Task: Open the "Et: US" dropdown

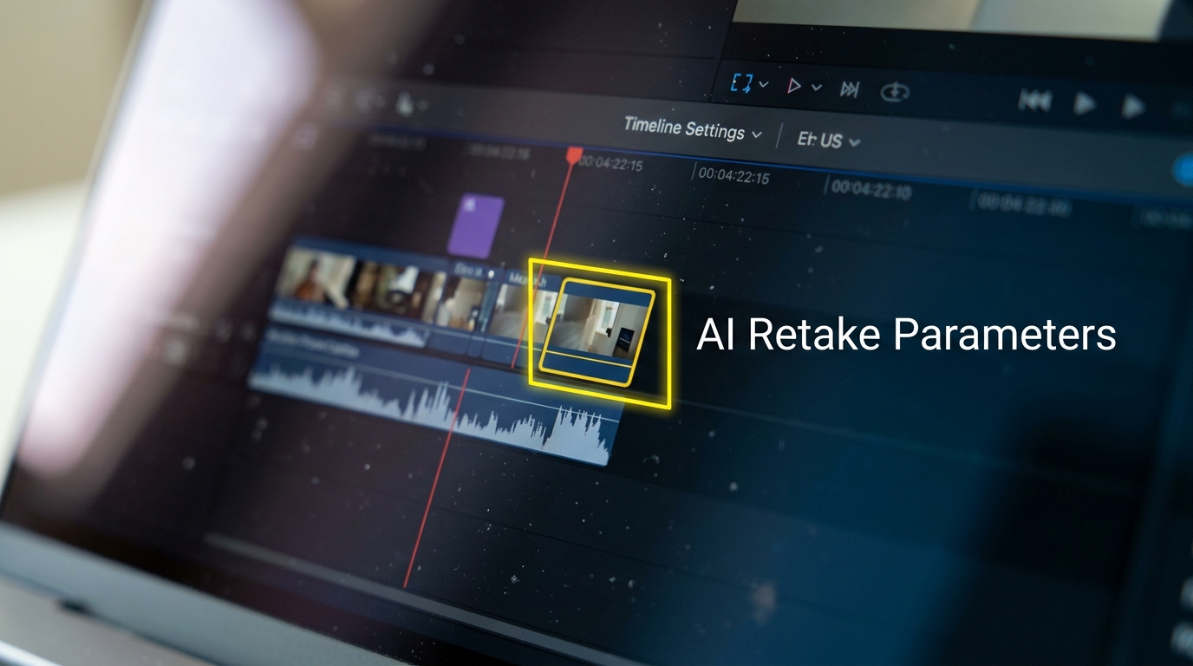Action: click(x=829, y=140)
